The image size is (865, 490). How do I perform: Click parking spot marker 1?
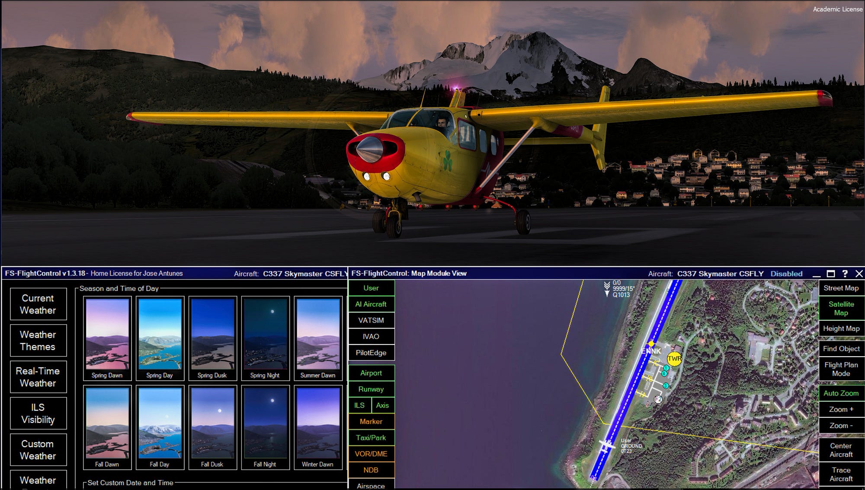click(x=666, y=368)
